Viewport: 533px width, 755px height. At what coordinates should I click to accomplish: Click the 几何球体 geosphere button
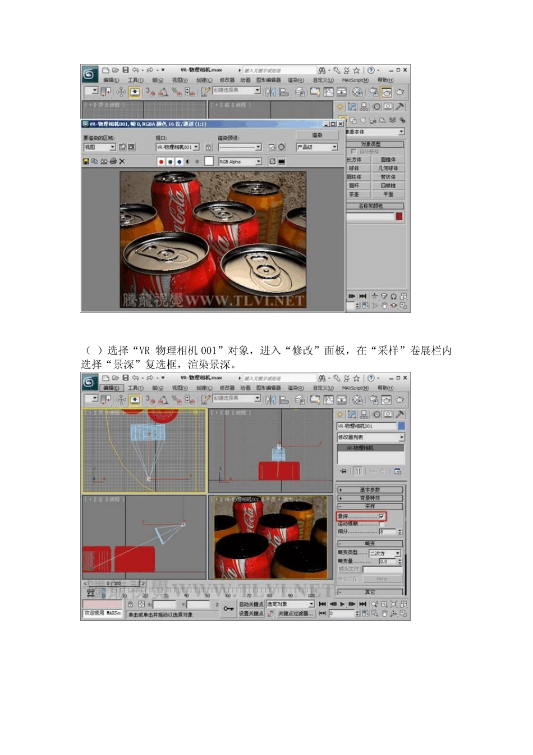coord(388,169)
